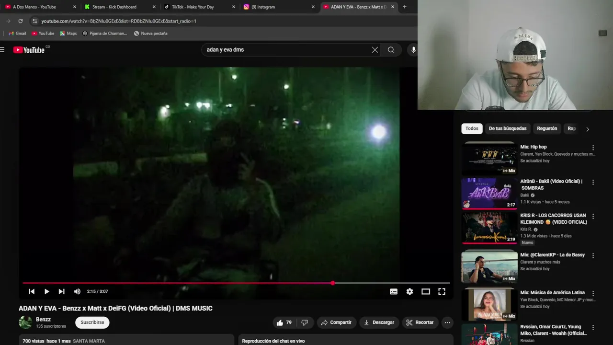
Task: Open the Nueva pestaña bookmark
Action: point(150,34)
